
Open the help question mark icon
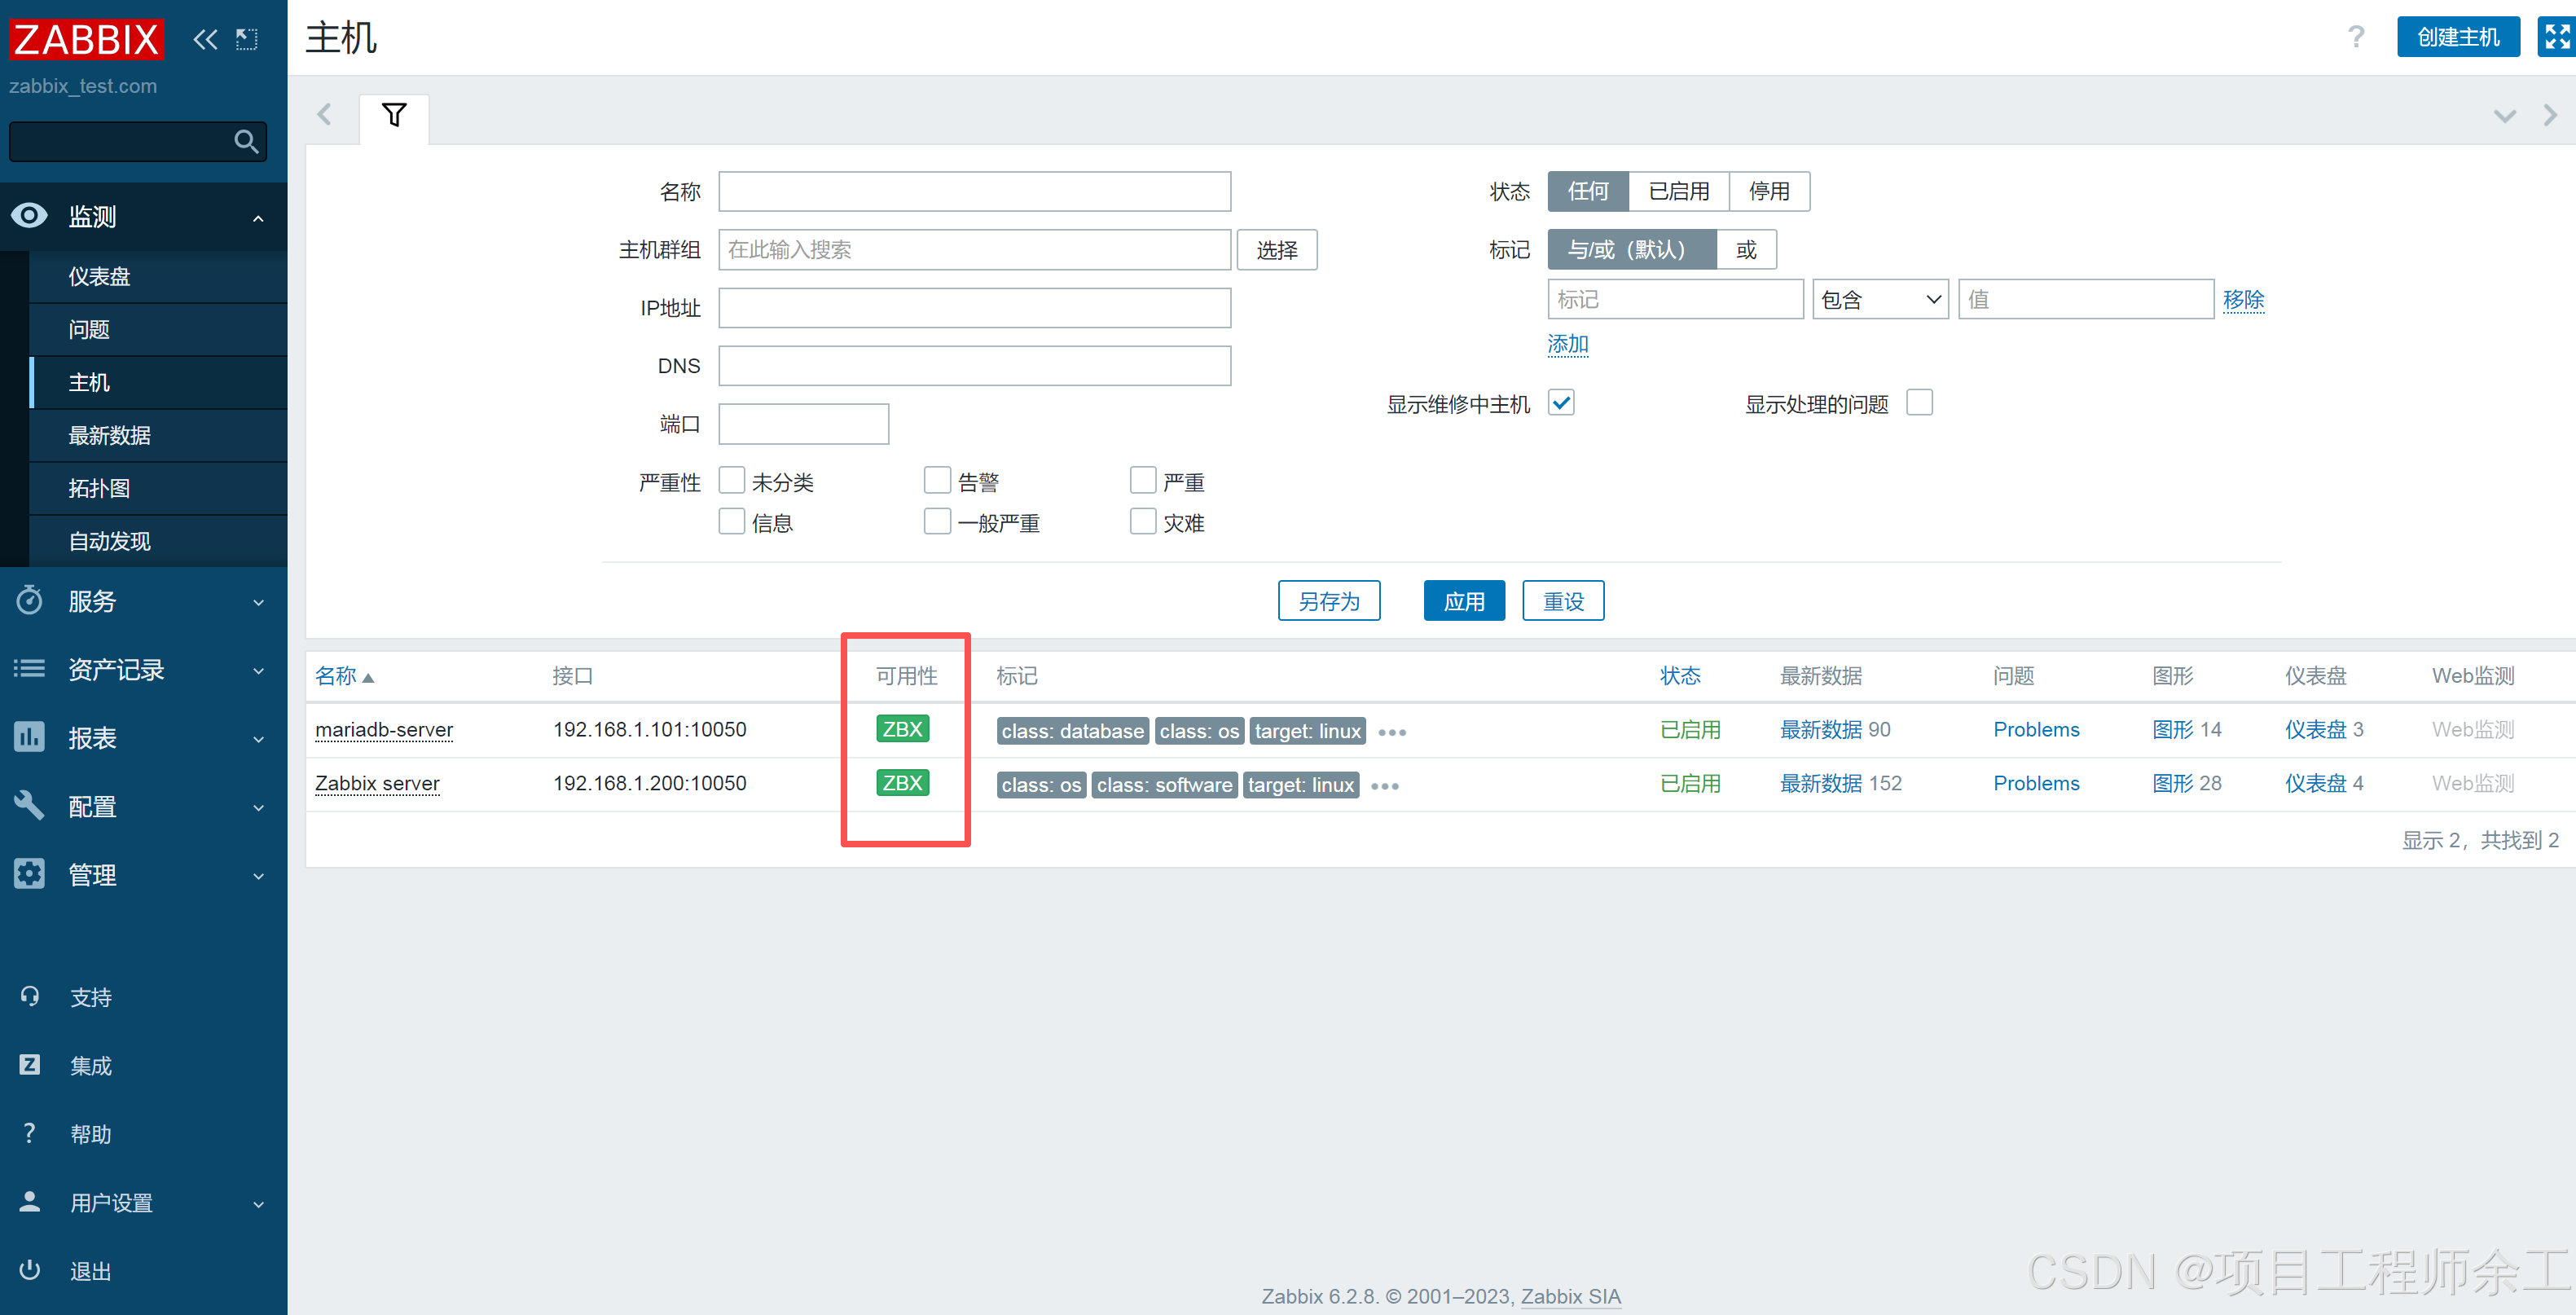click(2356, 37)
